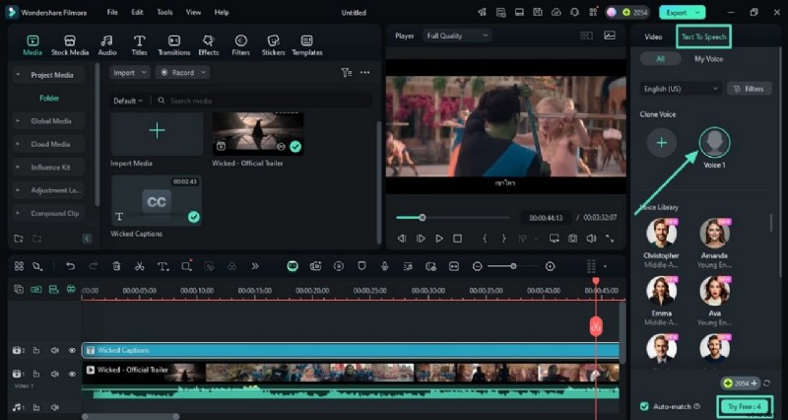Image resolution: width=788 pixels, height=420 pixels.
Task: Lock the Video 1 track
Action: click(x=36, y=375)
